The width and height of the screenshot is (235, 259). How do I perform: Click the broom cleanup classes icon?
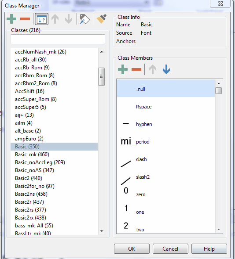[102, 19]
